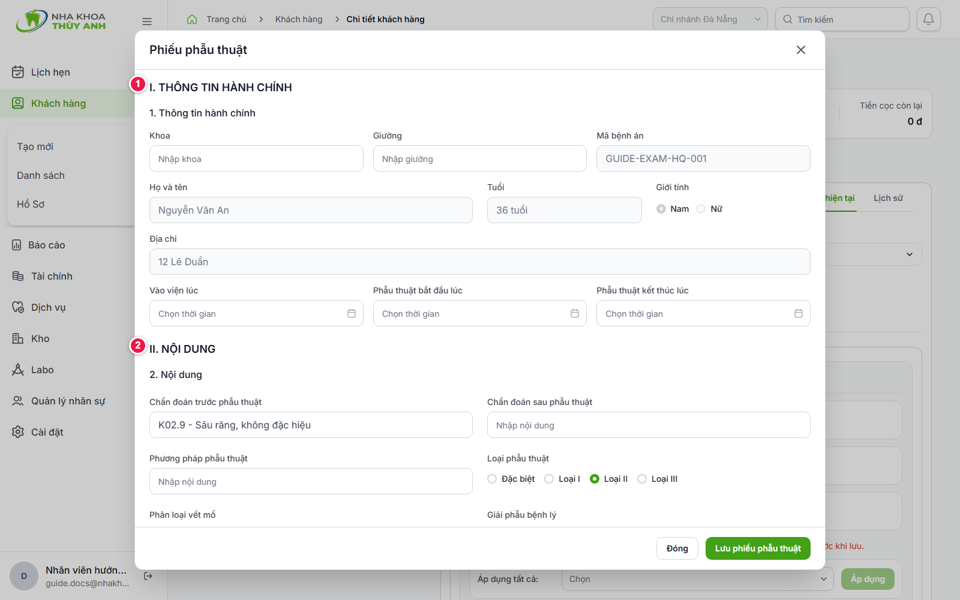Click the Nhập khoa input field
This screenshot has height=600, width=960.
256,158
